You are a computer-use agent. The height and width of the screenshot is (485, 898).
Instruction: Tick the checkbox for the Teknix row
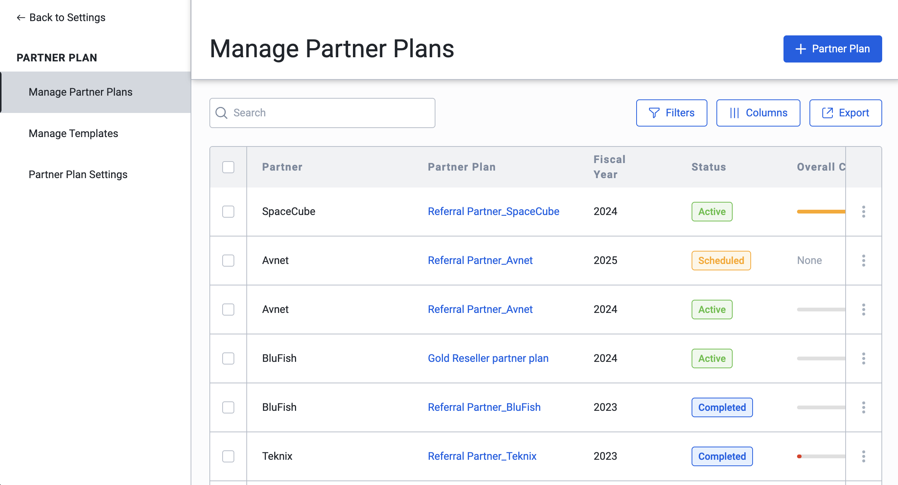click(228, 456)
